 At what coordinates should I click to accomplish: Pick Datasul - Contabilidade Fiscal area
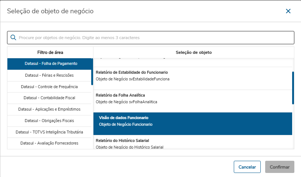49,98
